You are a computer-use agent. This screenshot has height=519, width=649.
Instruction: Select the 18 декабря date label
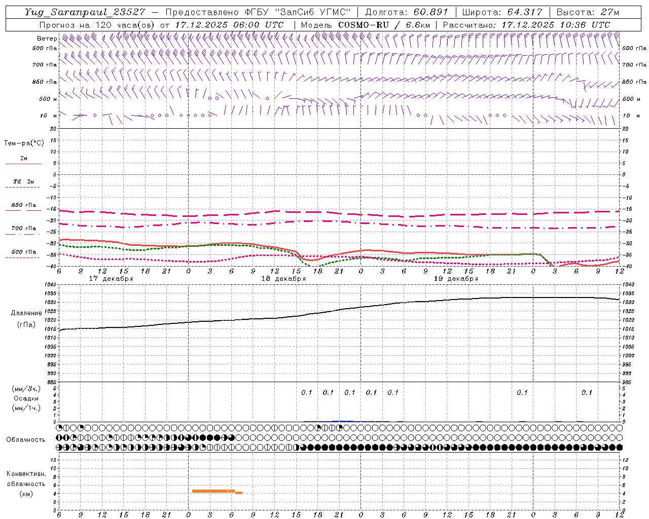[283, 279]
